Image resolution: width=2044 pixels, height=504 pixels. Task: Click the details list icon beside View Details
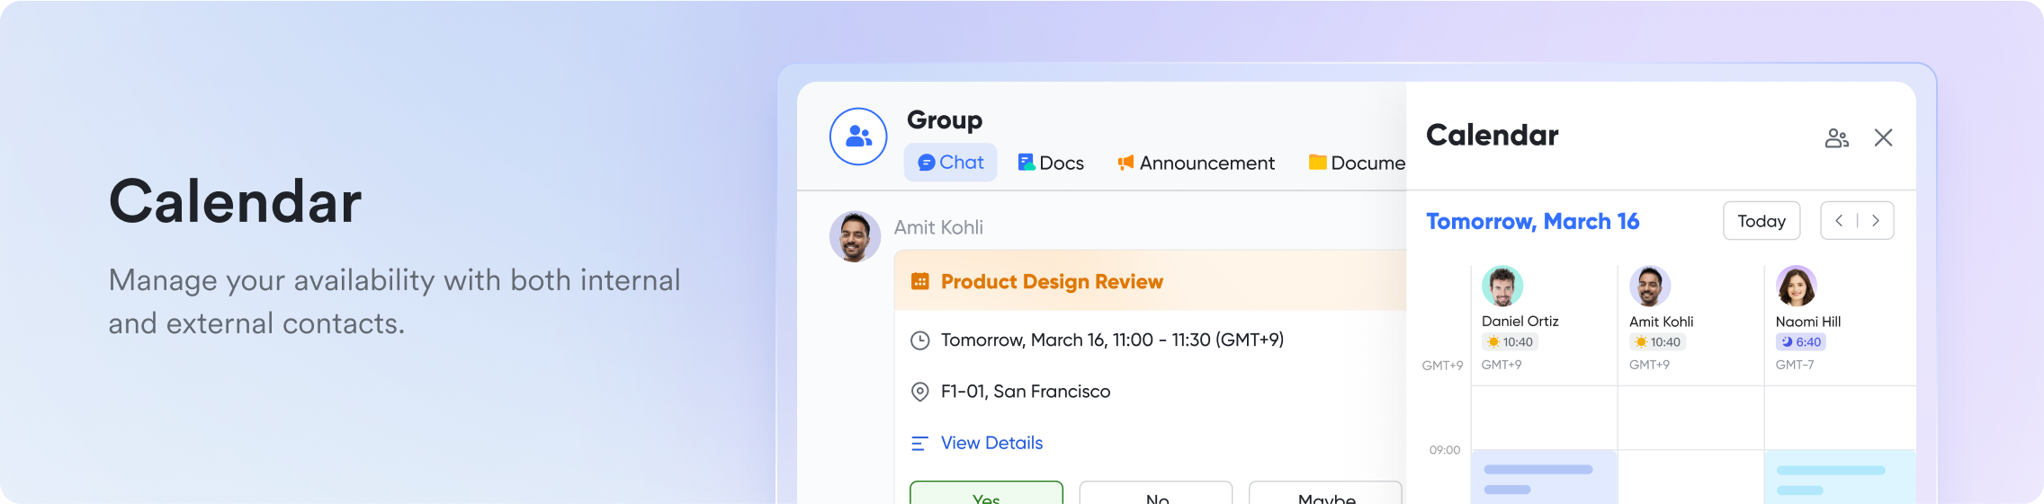tap(919, 443)
